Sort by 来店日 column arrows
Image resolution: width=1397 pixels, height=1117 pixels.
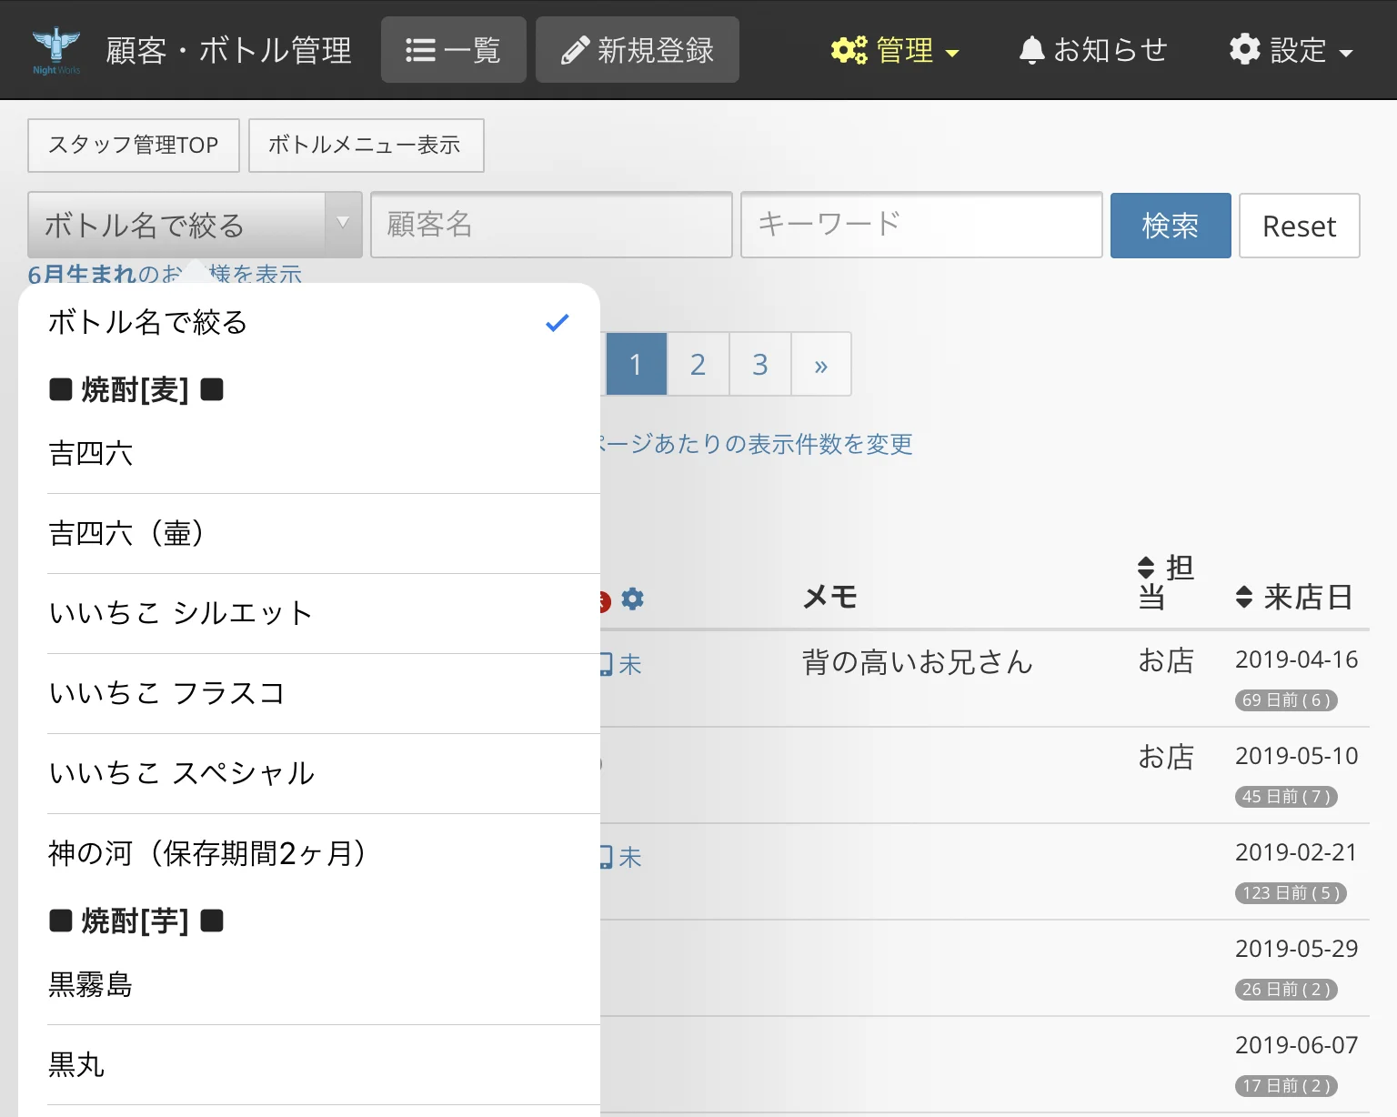1244,598
